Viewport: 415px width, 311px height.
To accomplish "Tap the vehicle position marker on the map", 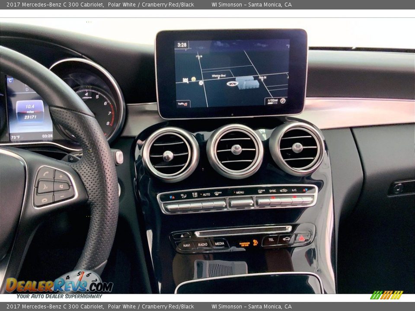I will point(233,83).
